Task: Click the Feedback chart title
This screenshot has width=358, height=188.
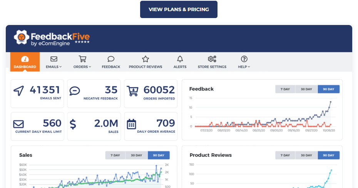Action: [201, 89]
